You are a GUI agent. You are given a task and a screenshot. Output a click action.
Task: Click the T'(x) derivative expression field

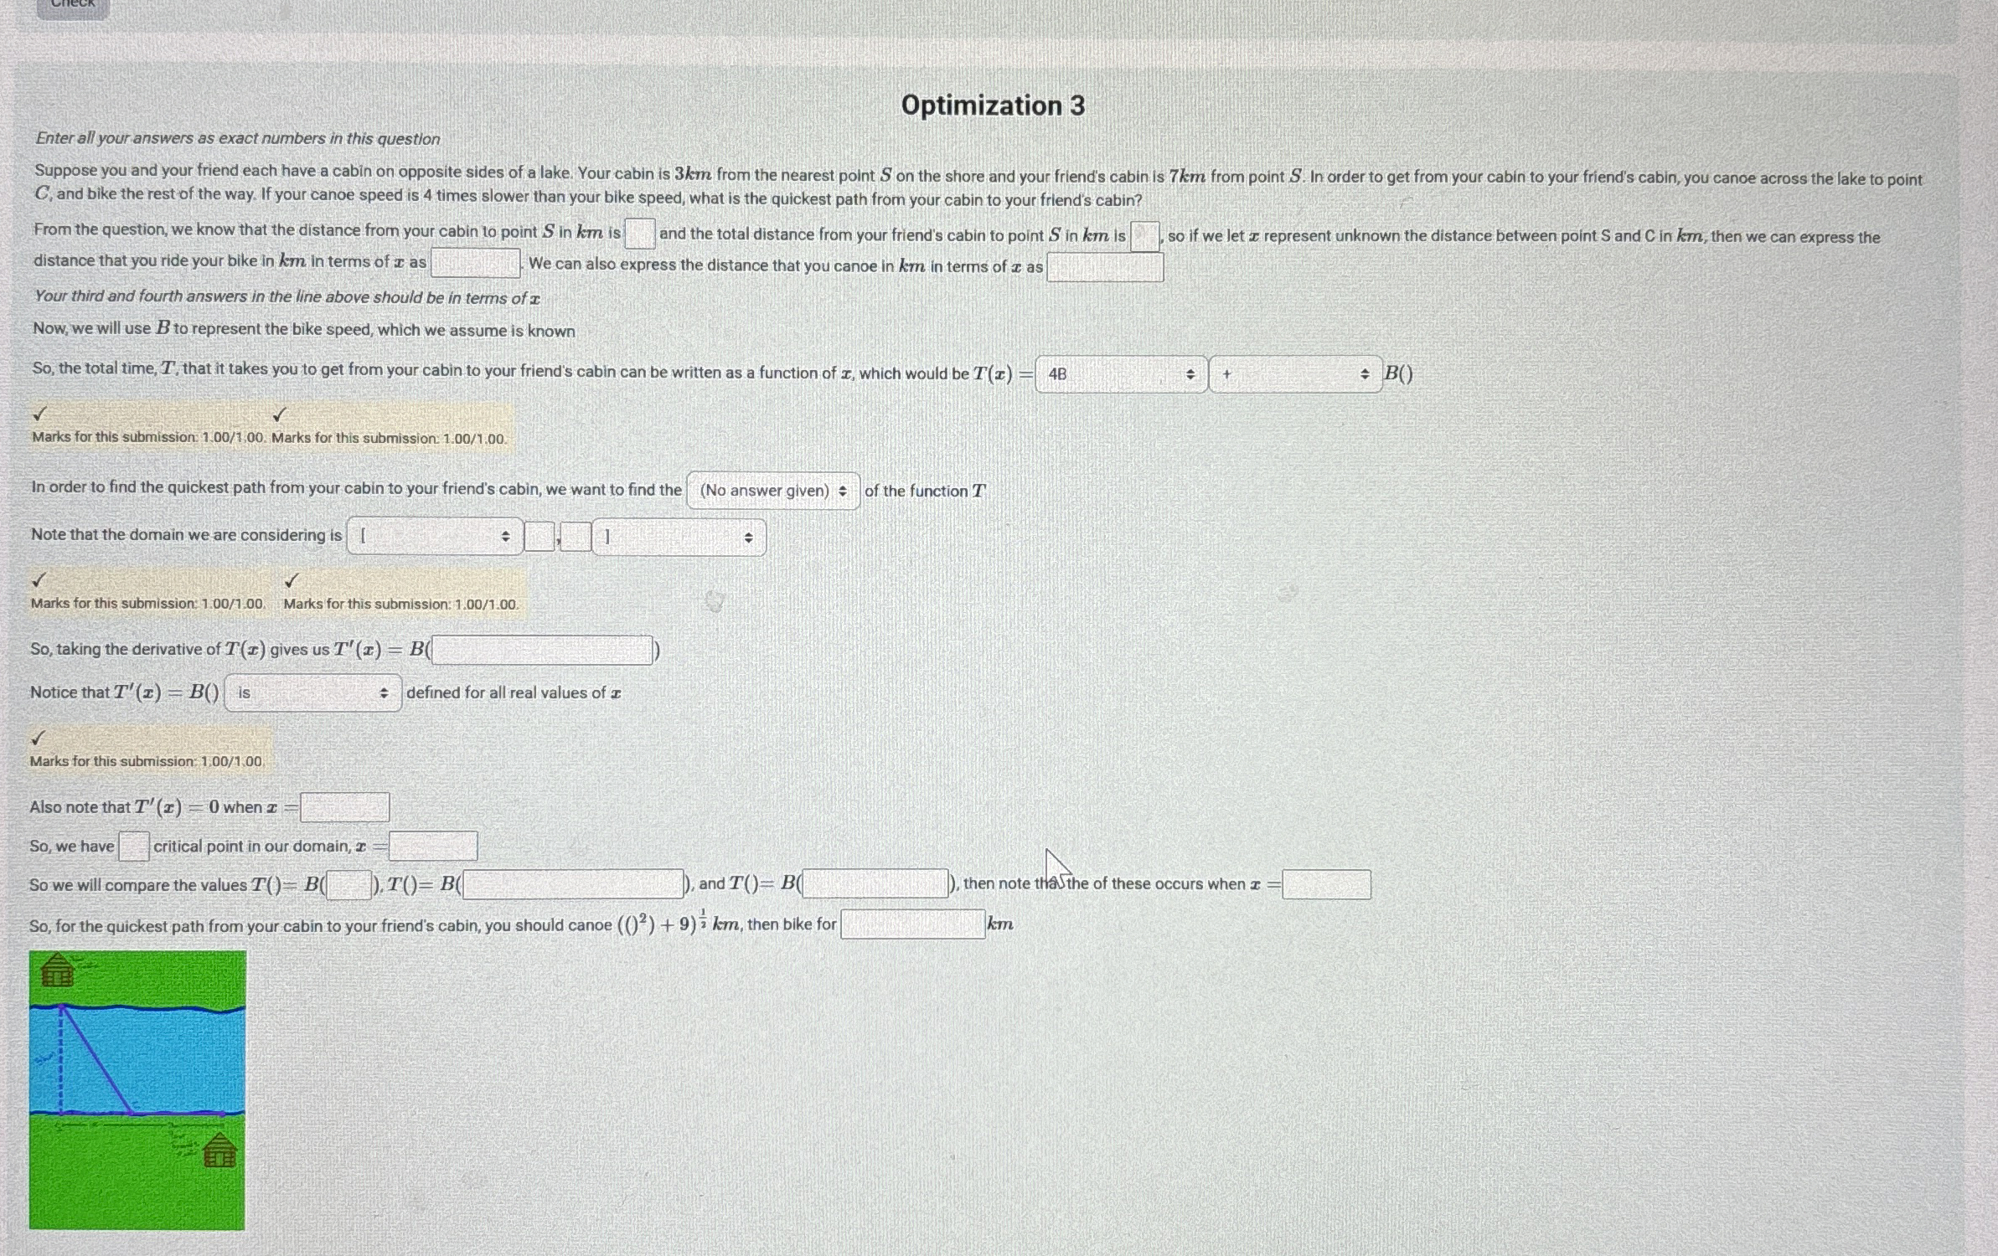tap(541, 650)
